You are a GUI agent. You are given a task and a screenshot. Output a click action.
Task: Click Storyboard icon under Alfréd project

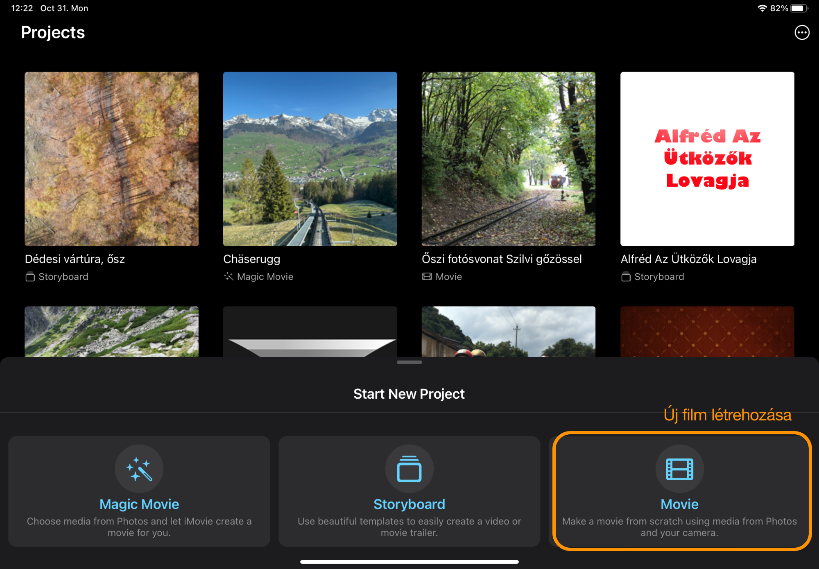[626, 277]
